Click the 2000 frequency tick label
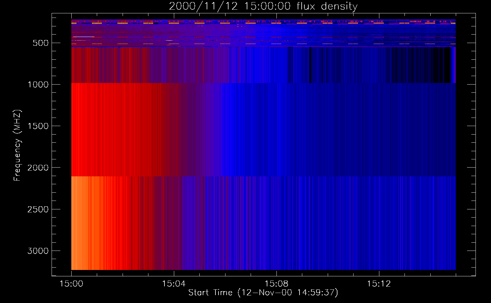This screenshot has width=491, height=303. click(38, 168)
